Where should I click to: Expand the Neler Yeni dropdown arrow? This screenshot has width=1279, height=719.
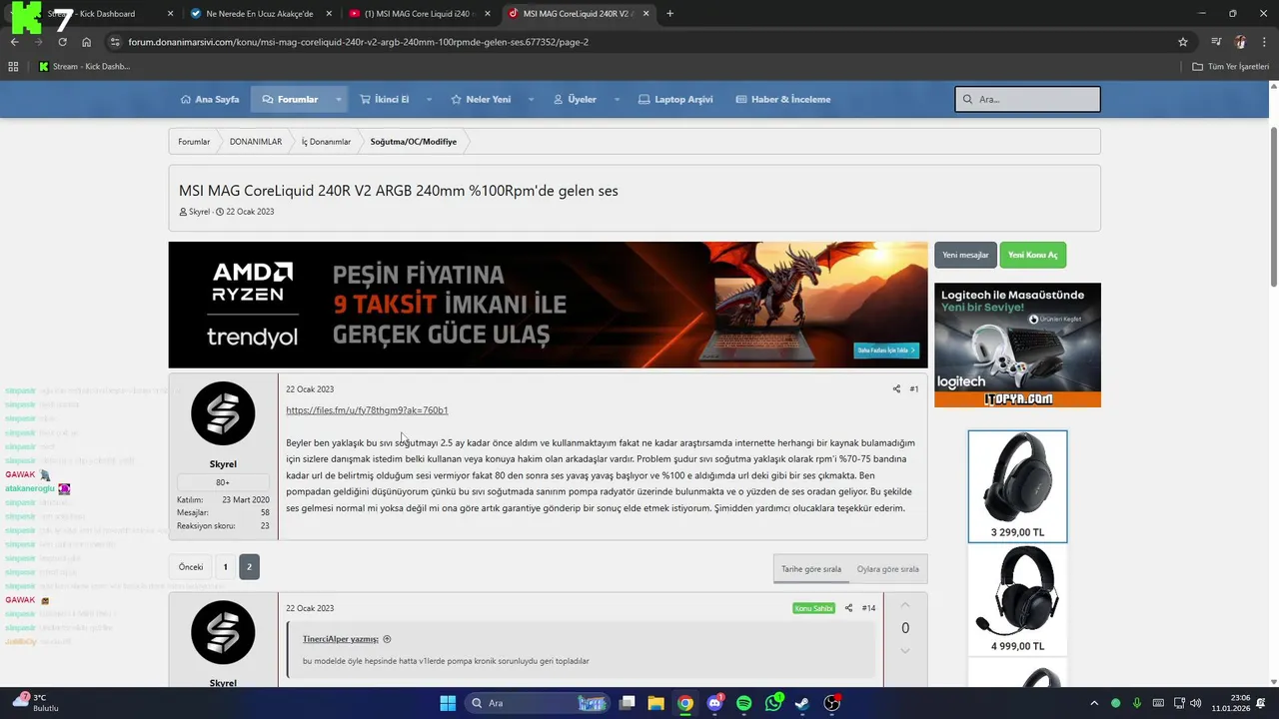[x=531, y=100]
